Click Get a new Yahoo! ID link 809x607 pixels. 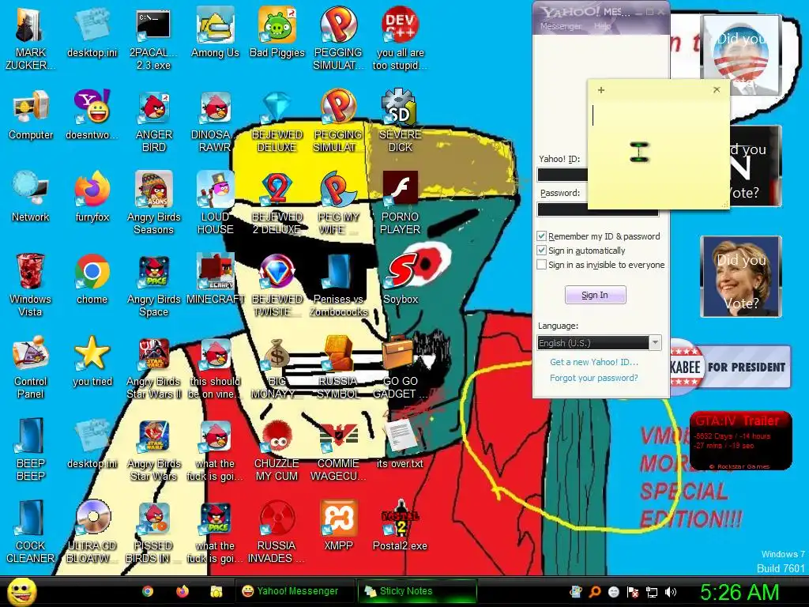pos(594,362)
